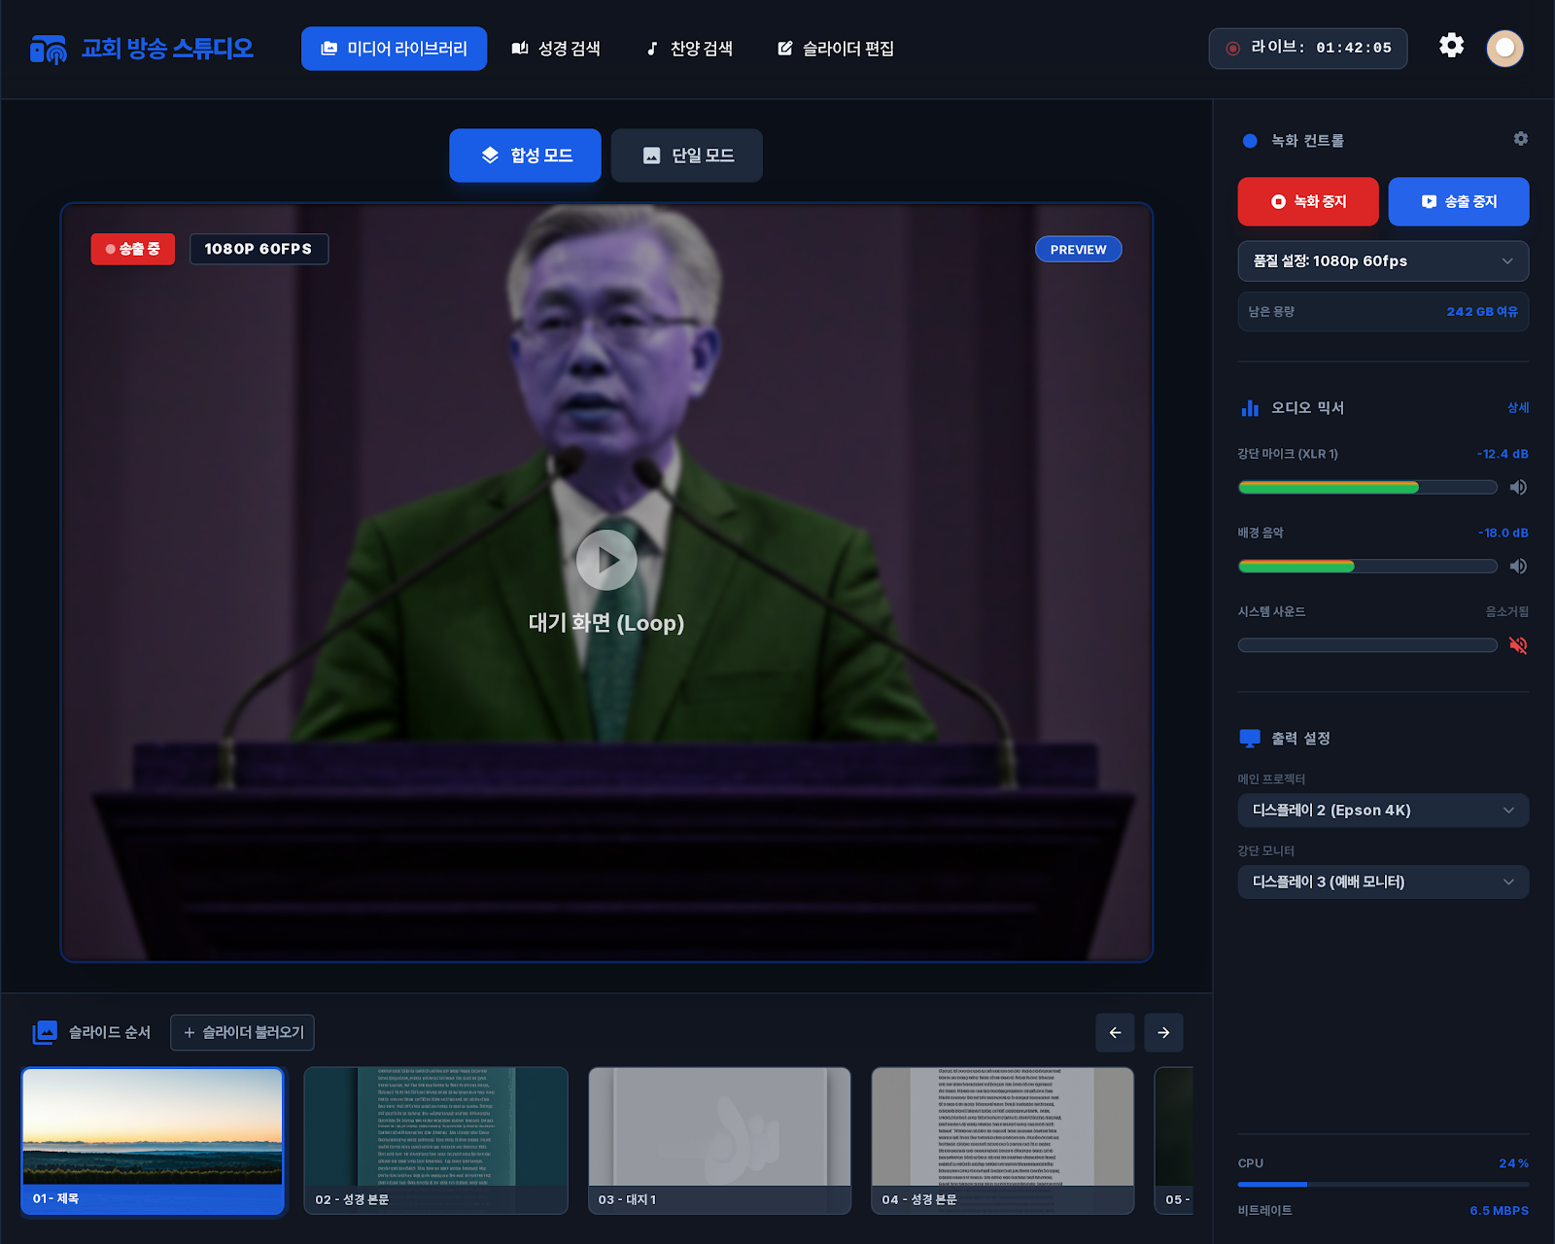Open the 녹화 컨트롤 settings gear
The height and width of the screenshot is (1244, 1555).
coord(1520,139)
